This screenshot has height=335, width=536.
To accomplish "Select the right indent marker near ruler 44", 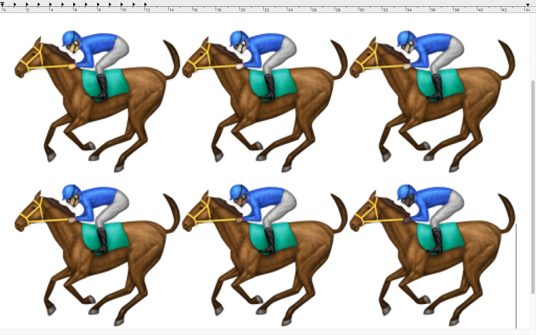I will point(528,5).
